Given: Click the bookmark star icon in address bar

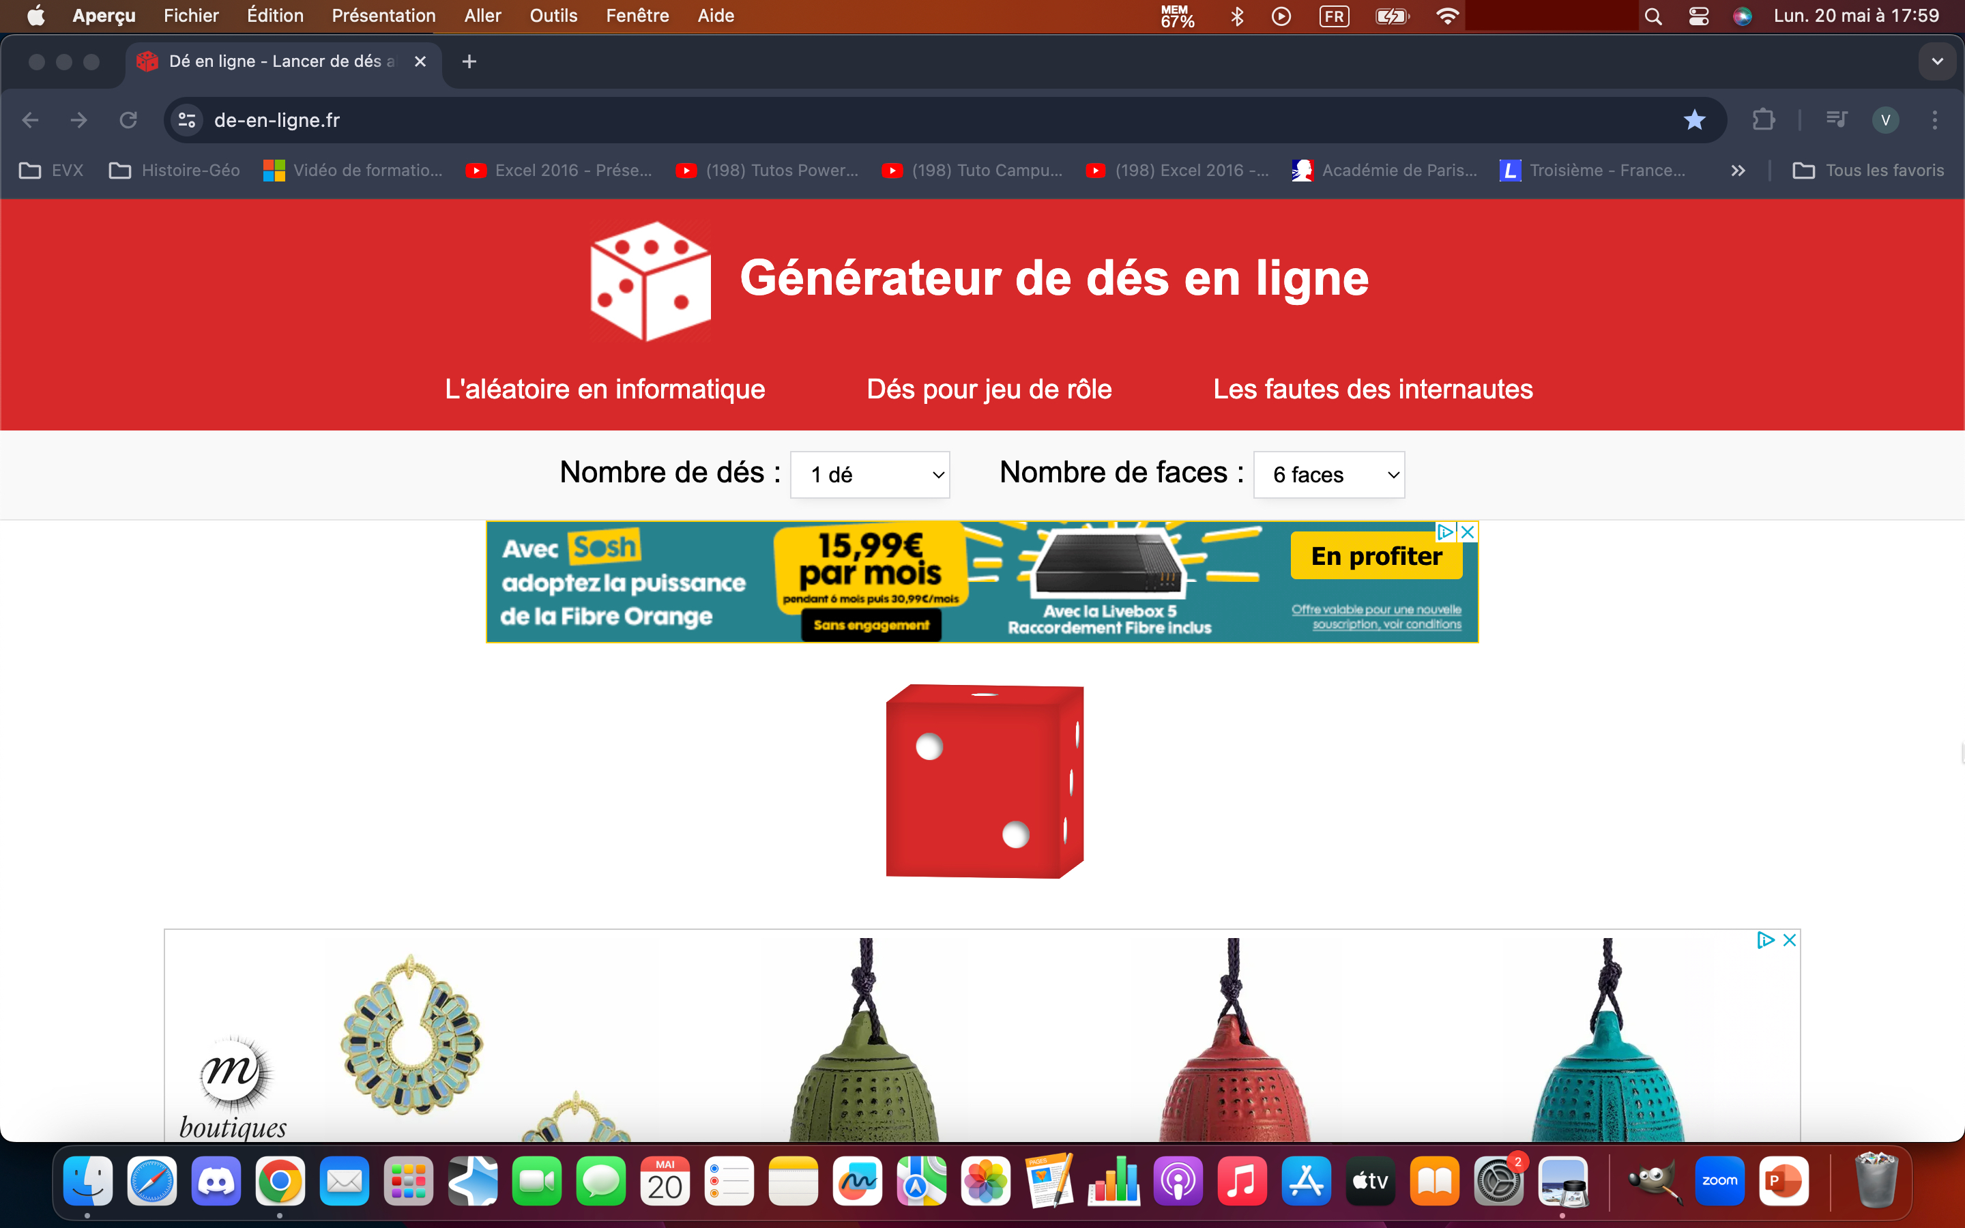Looking at the screenshot, I should (1694, 120).
